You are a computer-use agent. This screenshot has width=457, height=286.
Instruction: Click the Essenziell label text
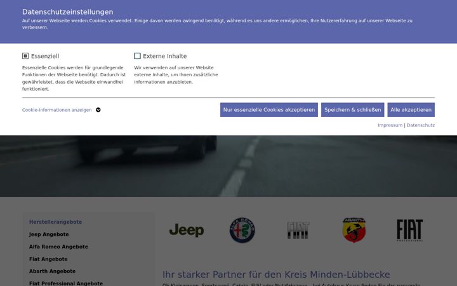(45, 56)
